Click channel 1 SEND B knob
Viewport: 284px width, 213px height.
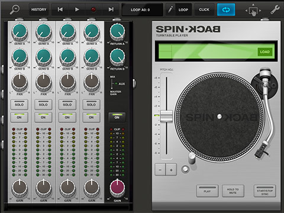tap(20, 57)
